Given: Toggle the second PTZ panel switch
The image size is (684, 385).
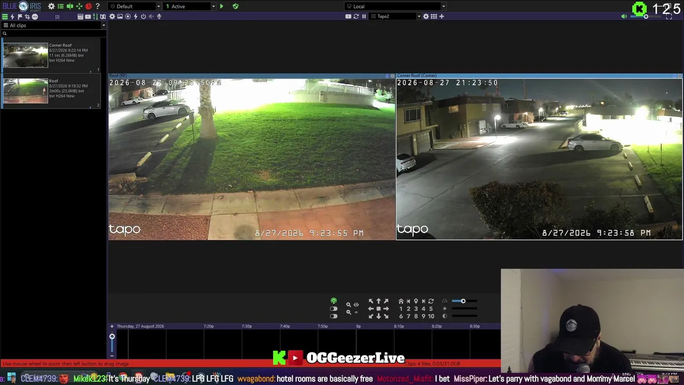Looking at the screenshot, I should point(333,316).
